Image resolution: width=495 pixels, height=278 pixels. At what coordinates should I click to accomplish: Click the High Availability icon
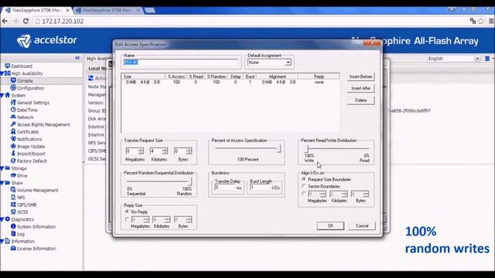tap(7, 73)
